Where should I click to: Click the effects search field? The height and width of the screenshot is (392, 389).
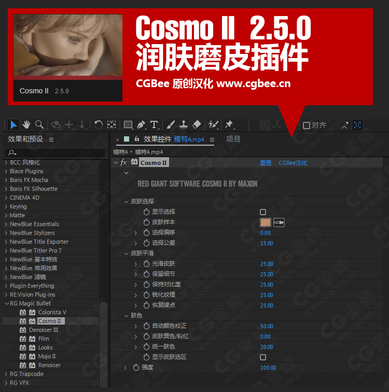55,152
